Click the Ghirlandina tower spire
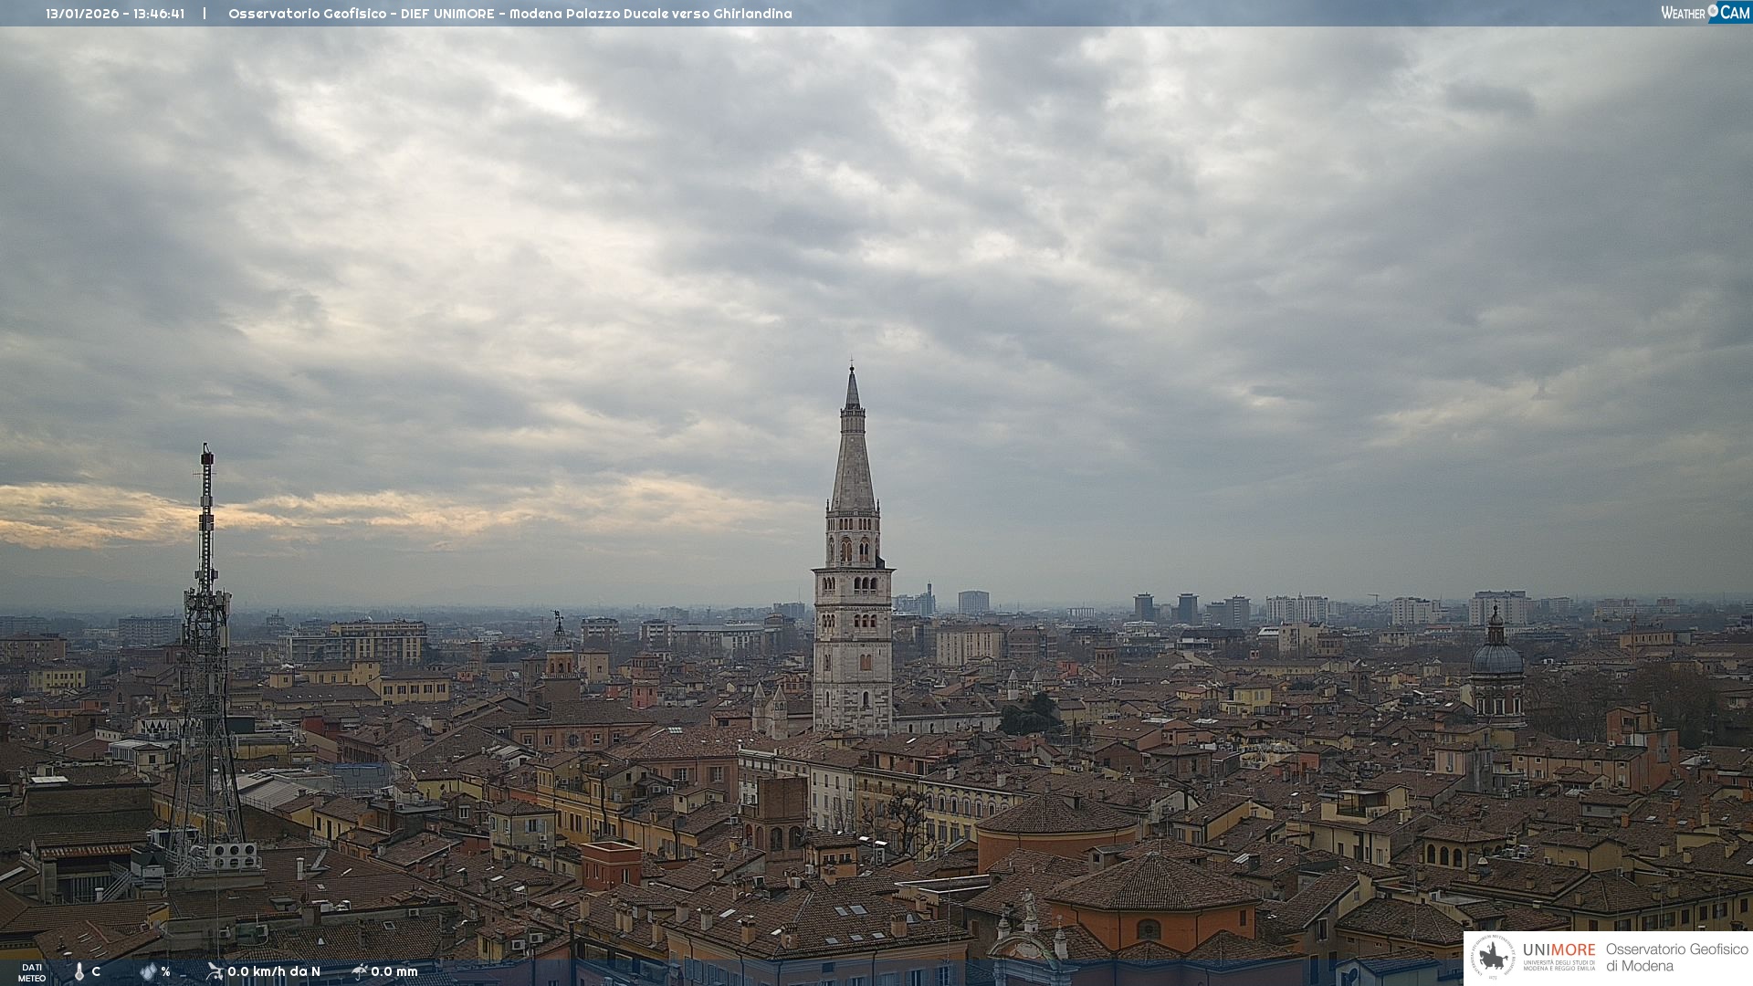 click(x=853, y=456)
